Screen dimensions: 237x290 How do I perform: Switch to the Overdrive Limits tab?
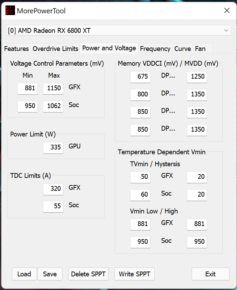pyautogui.click(x=55, y=49)
